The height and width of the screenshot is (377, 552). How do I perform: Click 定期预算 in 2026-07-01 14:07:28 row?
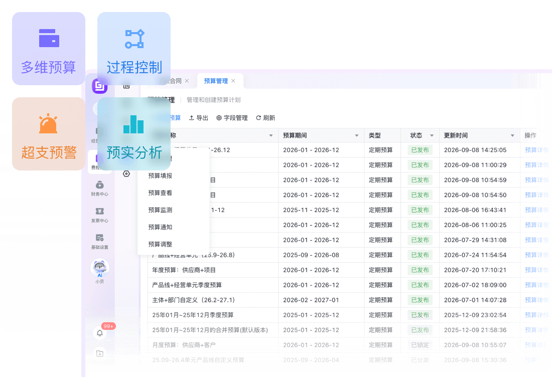pyautogui.click(x=380, y=300)
